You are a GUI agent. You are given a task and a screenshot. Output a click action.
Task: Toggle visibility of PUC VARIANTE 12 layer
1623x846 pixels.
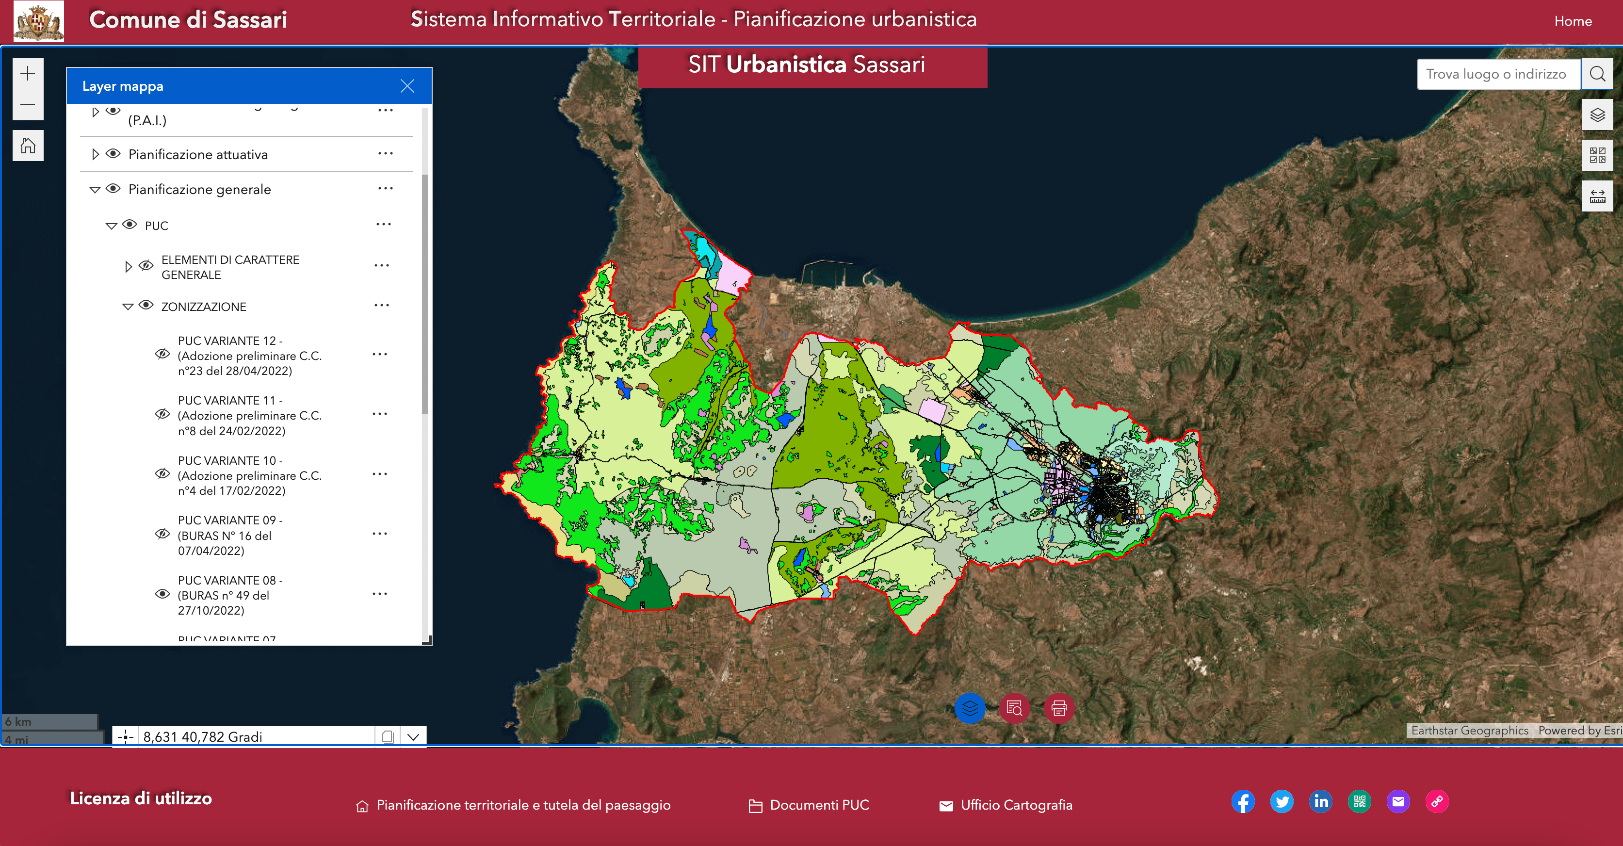coord(162,354)
